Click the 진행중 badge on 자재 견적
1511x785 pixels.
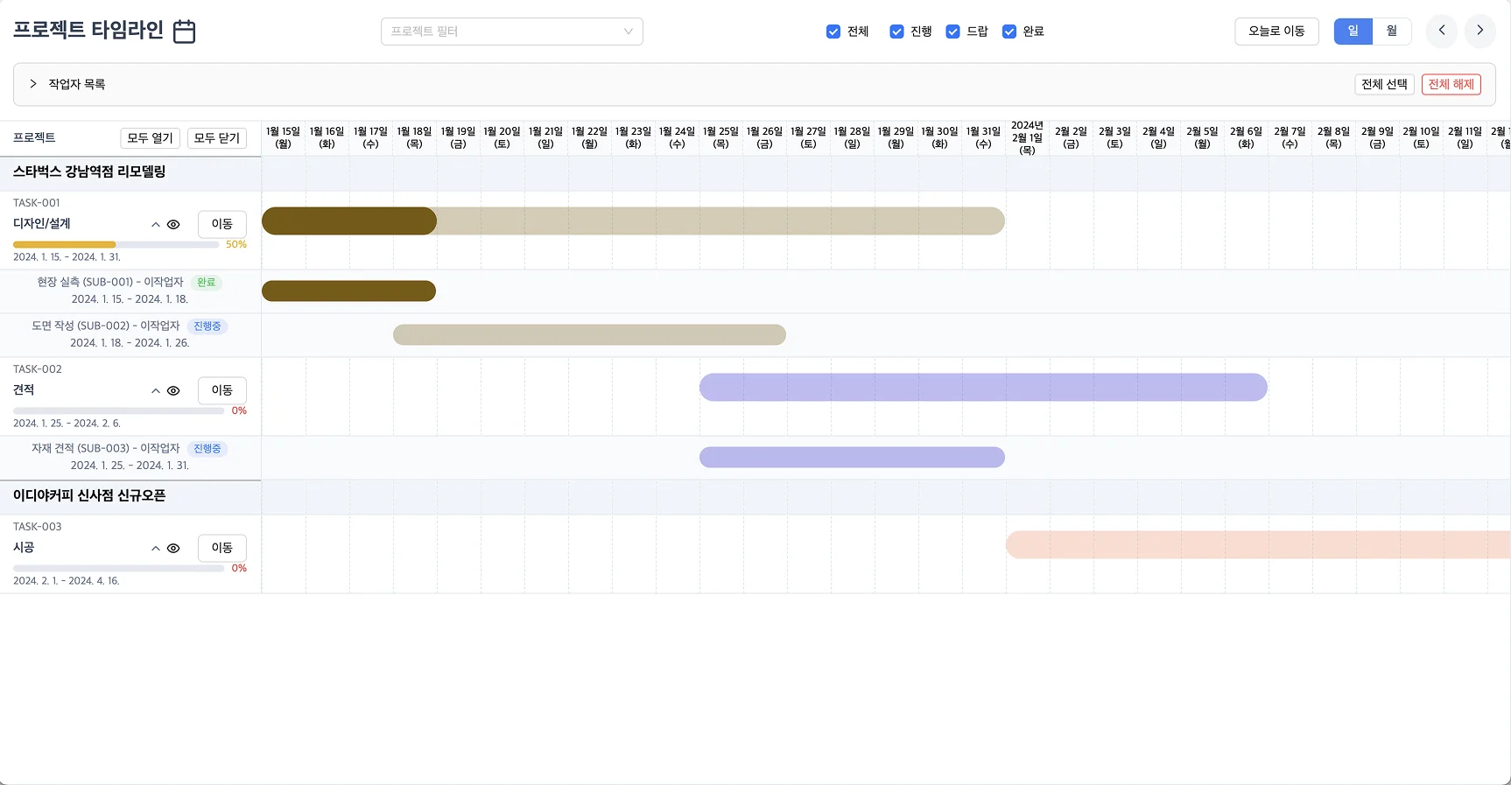coord(207,449)
